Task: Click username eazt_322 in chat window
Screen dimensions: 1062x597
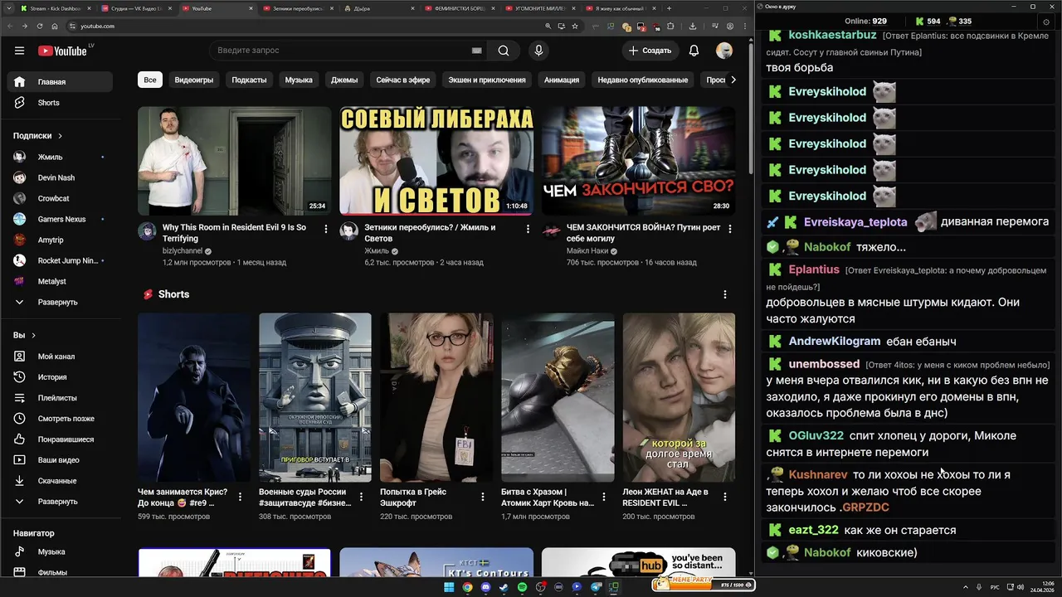Action: (x=814, y=530)
